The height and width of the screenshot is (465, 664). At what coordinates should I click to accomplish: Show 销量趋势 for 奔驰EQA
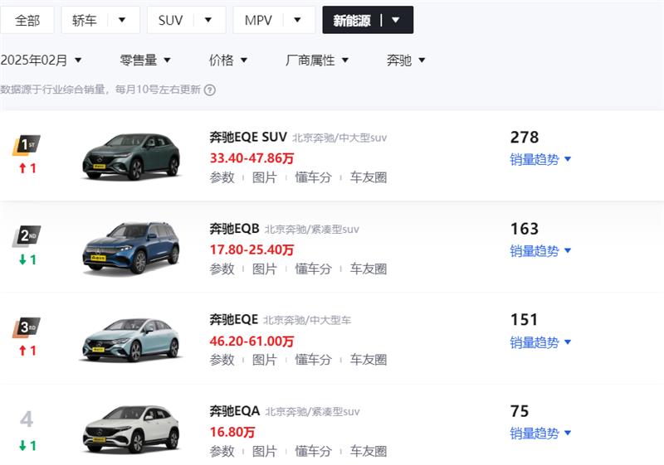pos(540,433)
